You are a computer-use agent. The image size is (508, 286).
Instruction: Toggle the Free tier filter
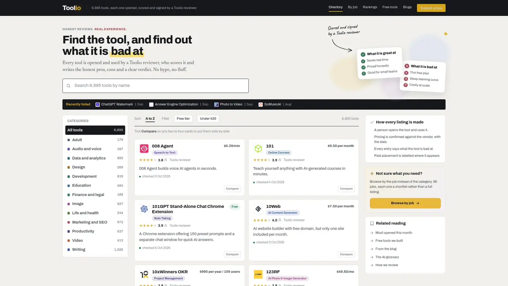(x=183, y=118)
